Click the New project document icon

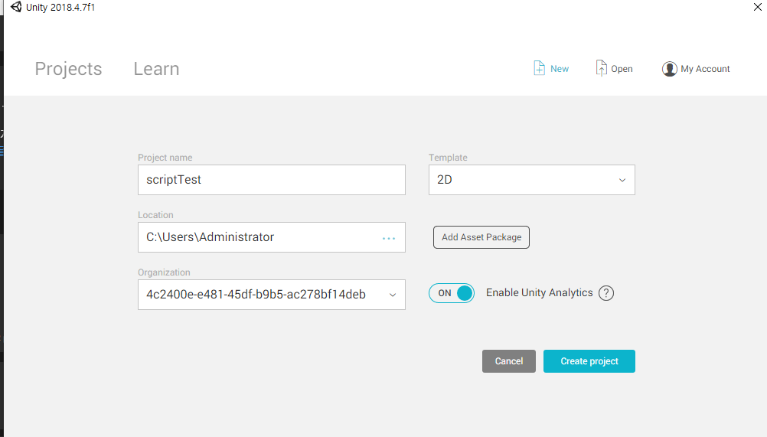539,68
